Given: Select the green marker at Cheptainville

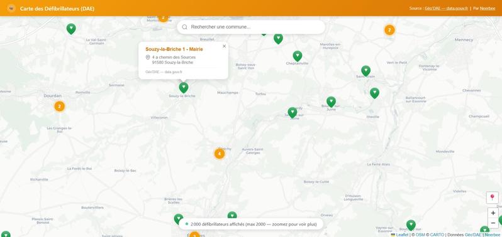Looking at the screenshot, I should point(298,56).
